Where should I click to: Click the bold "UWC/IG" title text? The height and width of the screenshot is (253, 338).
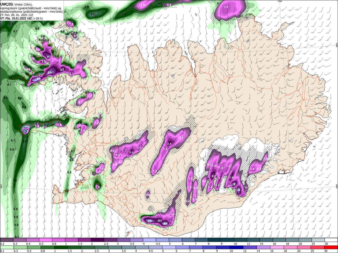click(x=6, y=4)
